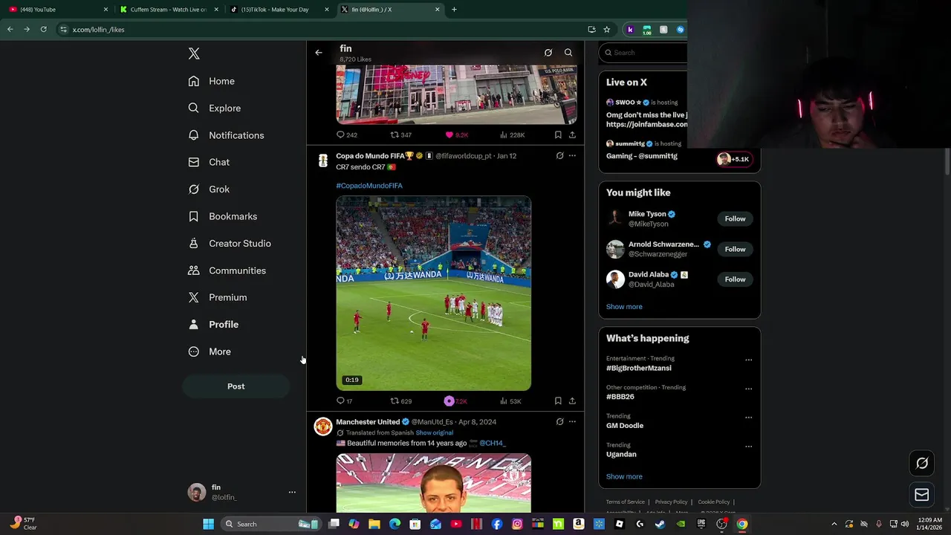Image resolution: width=951 pixels, height=535 pixels.
Task: Click the #CopadoMundoFIFA hashtag
Action: click(x=369, y=186)
